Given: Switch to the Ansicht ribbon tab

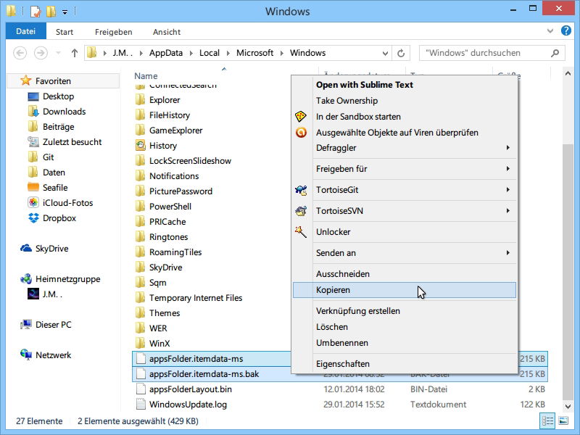Looking at the screenshot, I should 167,32.
